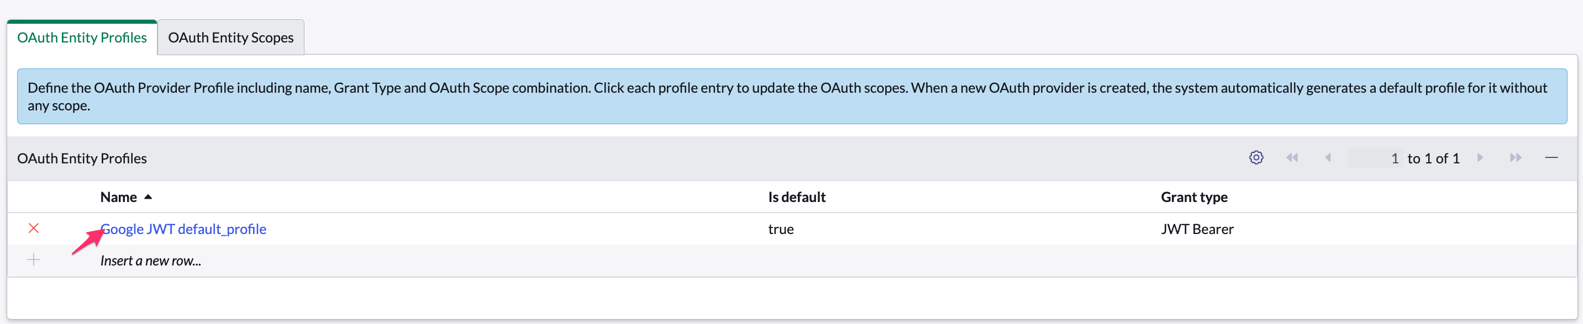Select the OAuth Entity Profiles tab

82,37
